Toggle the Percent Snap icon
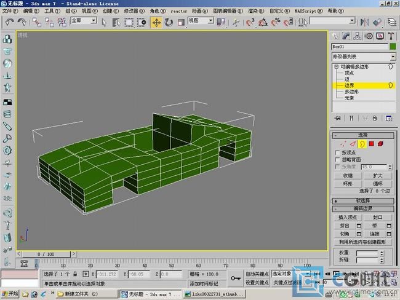 (x=276, y=22)
